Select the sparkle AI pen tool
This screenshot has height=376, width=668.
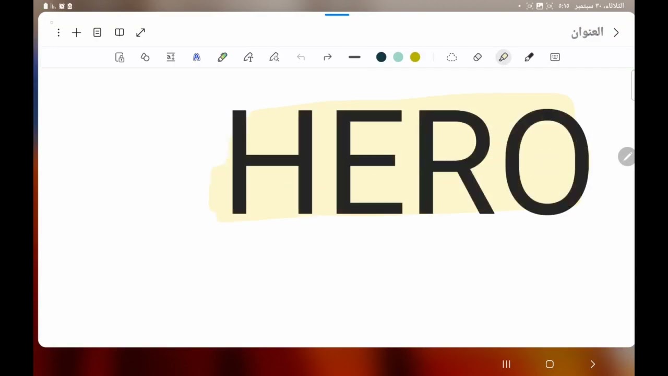[x=275, y=57]
